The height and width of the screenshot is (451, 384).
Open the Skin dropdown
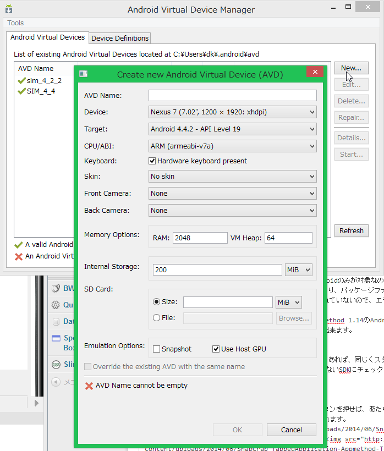[x=232, y=177]
